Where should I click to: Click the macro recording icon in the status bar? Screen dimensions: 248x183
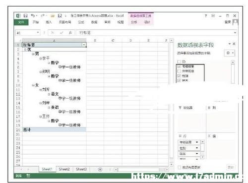(x=28, y=176)
